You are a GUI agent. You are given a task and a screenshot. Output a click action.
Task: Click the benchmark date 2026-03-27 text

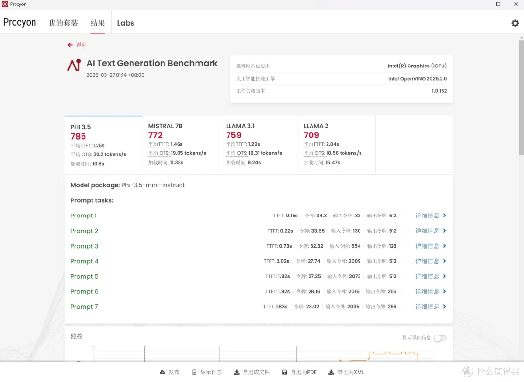pos(115,75)
